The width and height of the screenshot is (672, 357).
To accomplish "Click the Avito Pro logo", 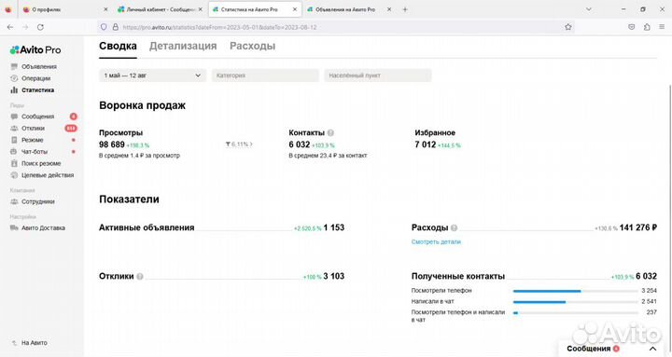I will point(35,49).
